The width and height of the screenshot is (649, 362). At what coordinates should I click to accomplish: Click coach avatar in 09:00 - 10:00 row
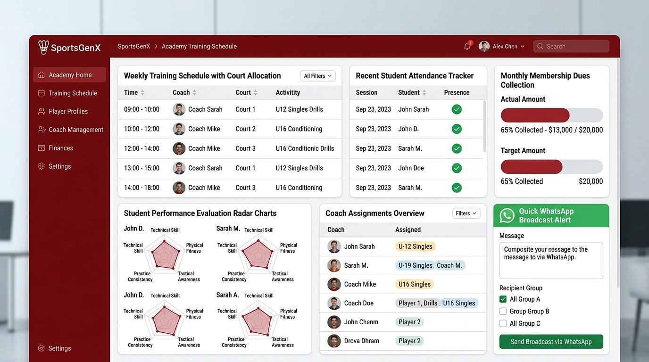coord(179,109)
